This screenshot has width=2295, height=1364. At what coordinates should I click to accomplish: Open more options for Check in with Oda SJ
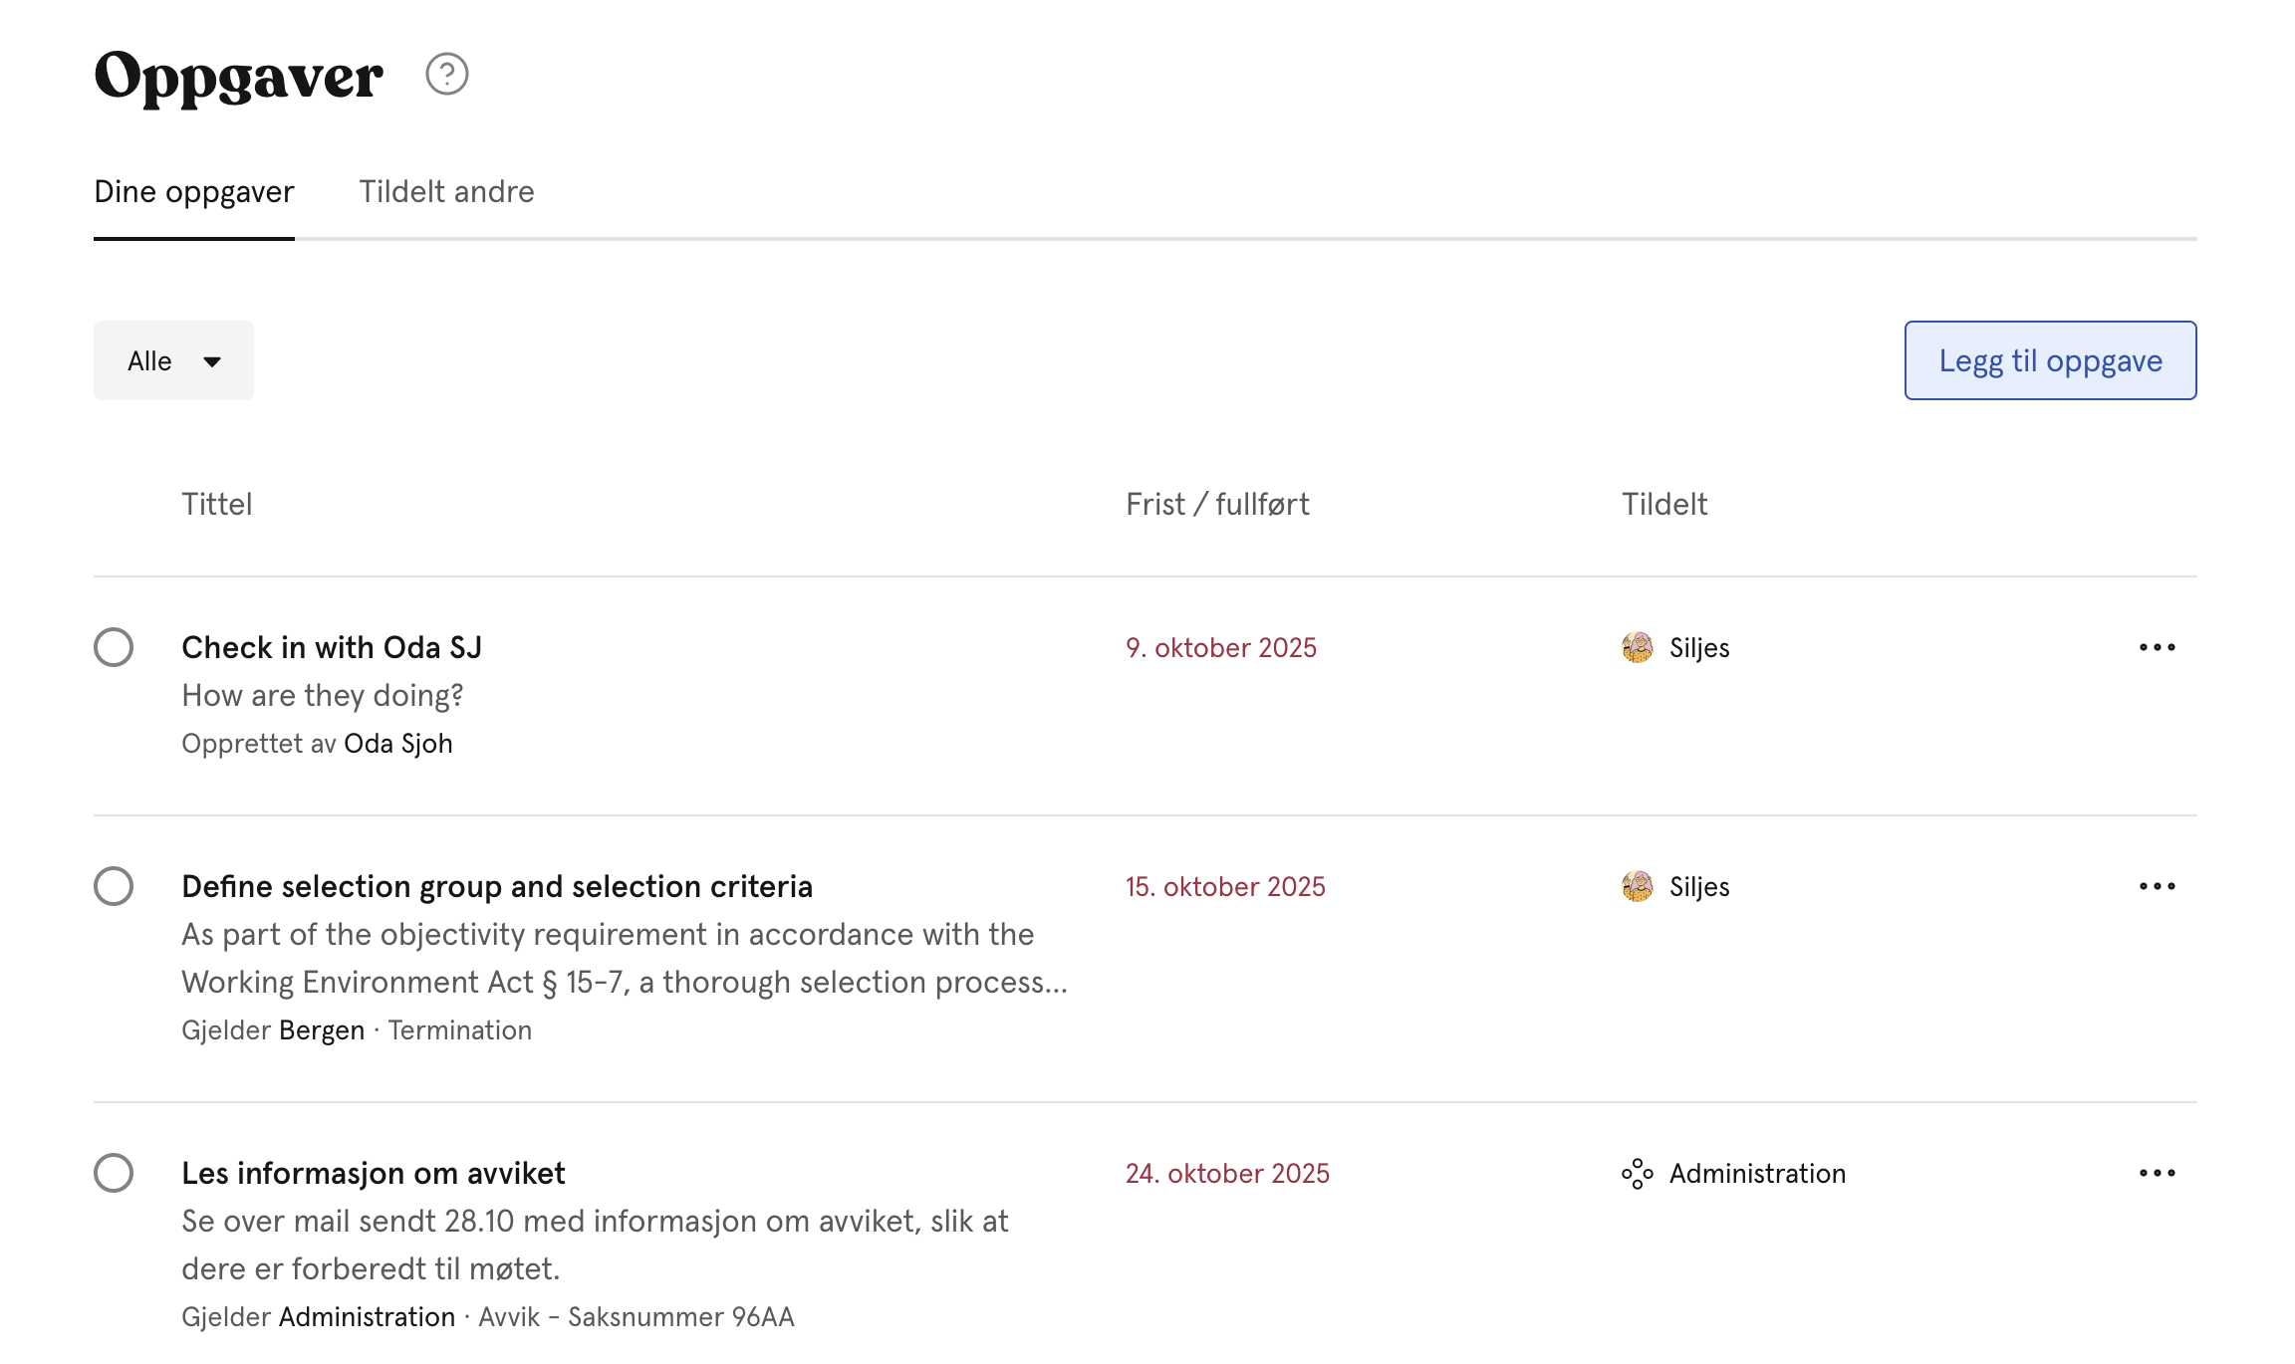[x=2157, y=647]
